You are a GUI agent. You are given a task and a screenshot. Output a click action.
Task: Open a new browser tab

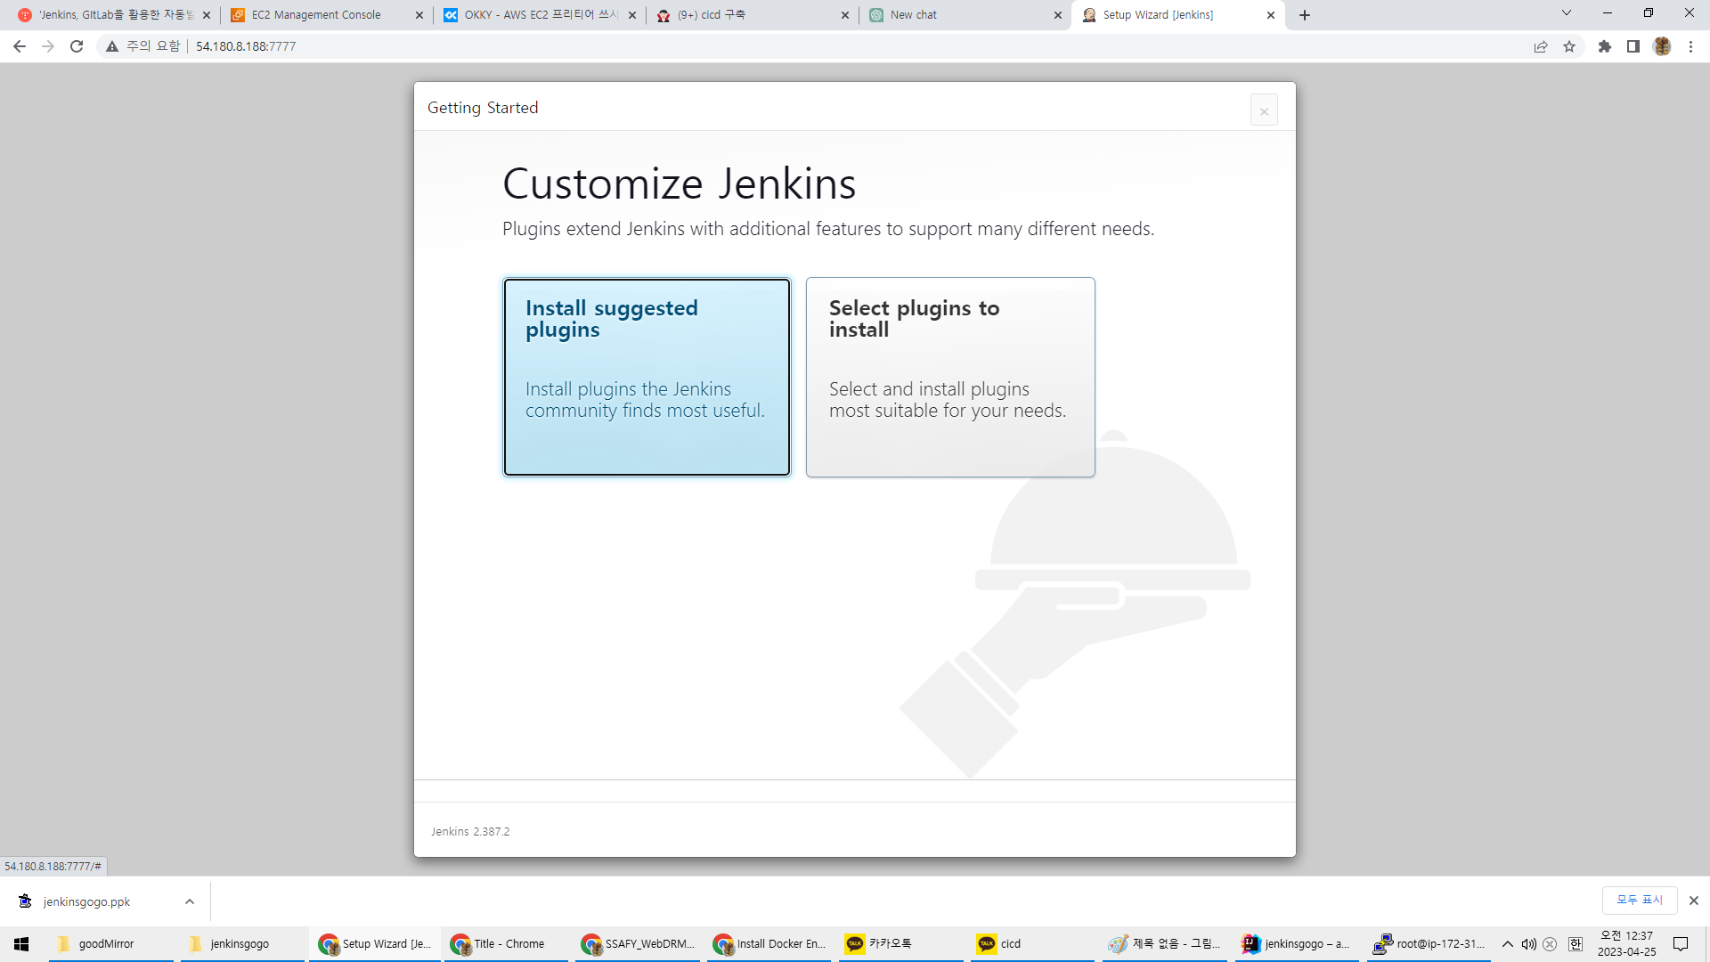pyautogui.click(x=1305, y=15)
